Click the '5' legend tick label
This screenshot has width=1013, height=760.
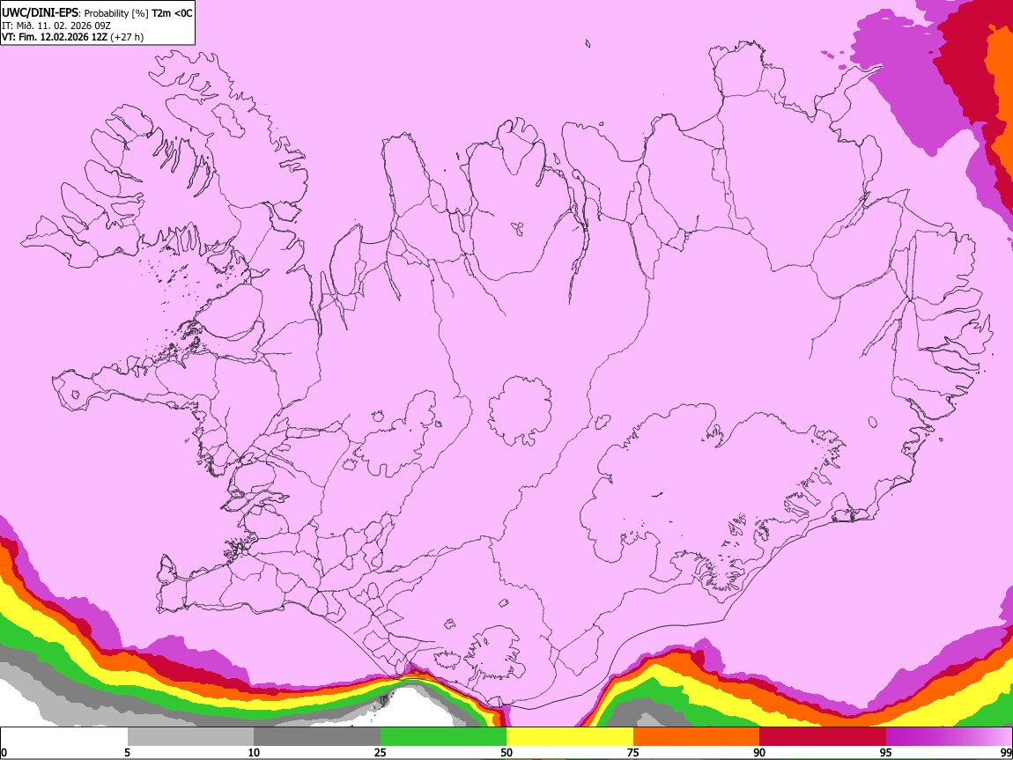[127, 752]
